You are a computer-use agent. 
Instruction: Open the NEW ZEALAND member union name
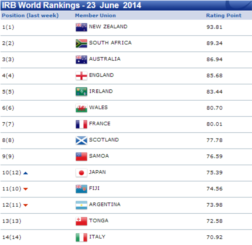click(x=108, y=26)
